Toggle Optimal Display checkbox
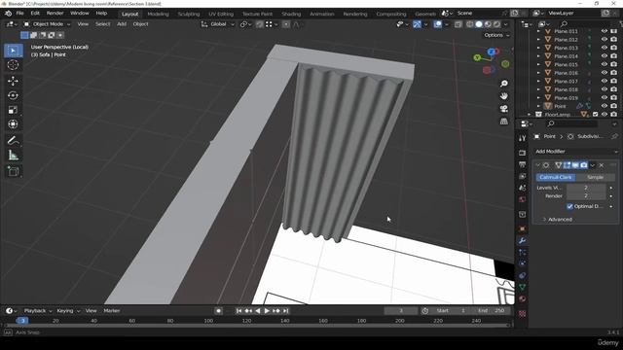Viewport: 623px width, 350px height. pyautogui.click(x=569, y=206)
